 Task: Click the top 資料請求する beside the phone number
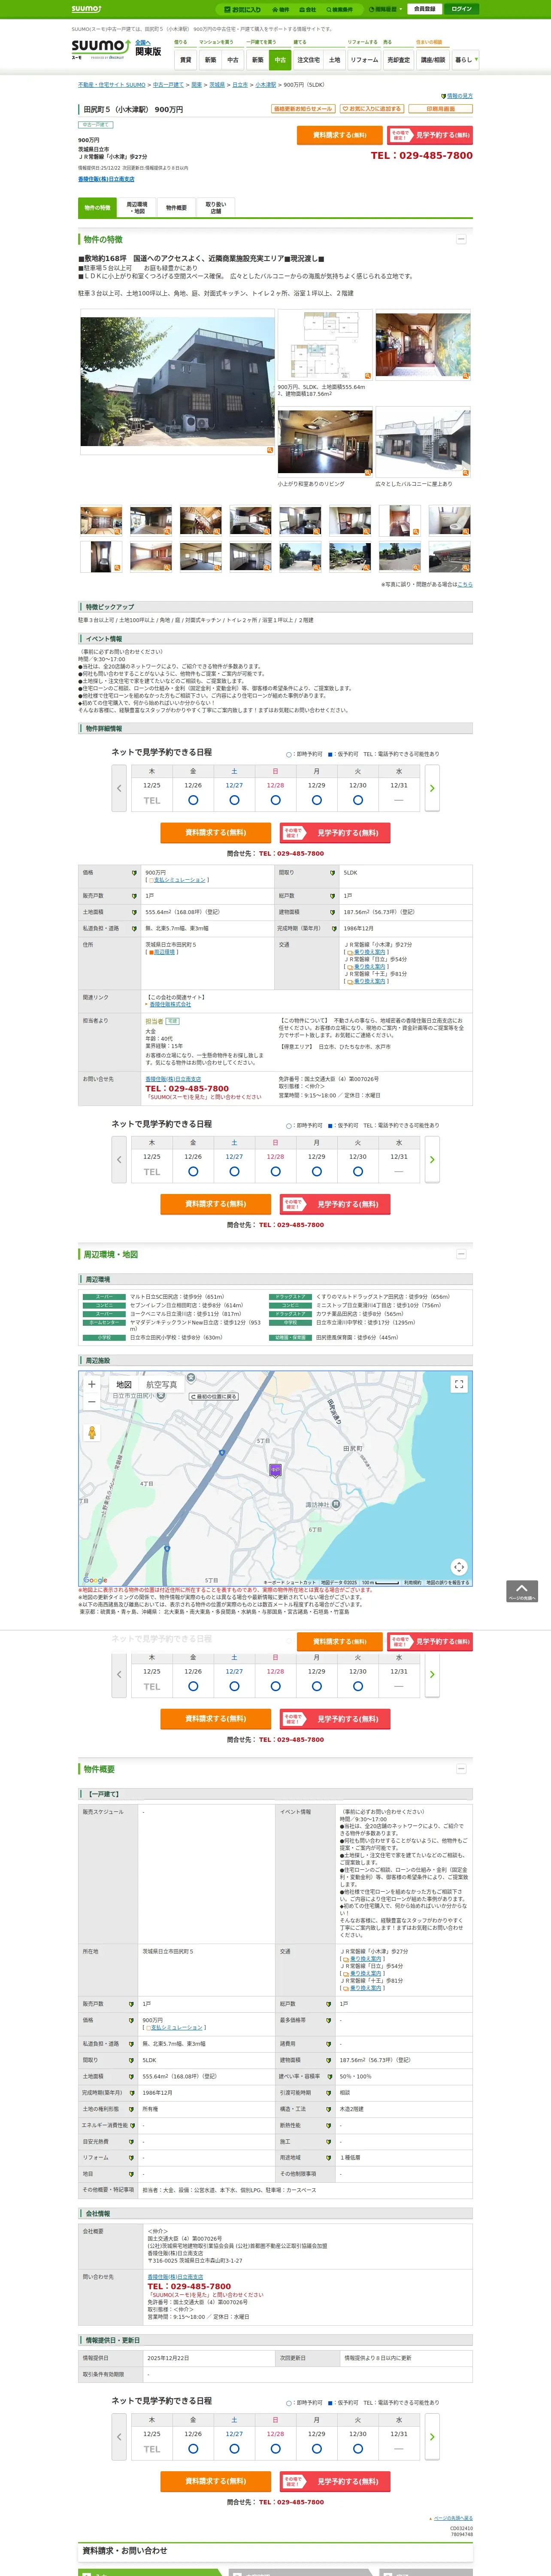[x=339, y=135]
